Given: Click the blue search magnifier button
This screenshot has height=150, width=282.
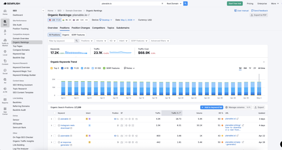Looking at the screenshot, I should coord(185,4).
